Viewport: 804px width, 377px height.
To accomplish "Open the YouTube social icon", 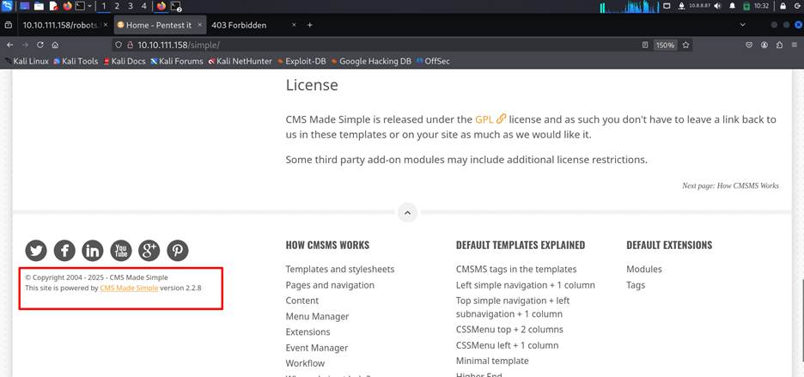I will click(x=121, y=250).
